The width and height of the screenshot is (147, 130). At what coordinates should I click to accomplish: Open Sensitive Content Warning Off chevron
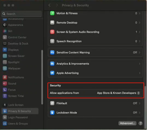point(140,53)
